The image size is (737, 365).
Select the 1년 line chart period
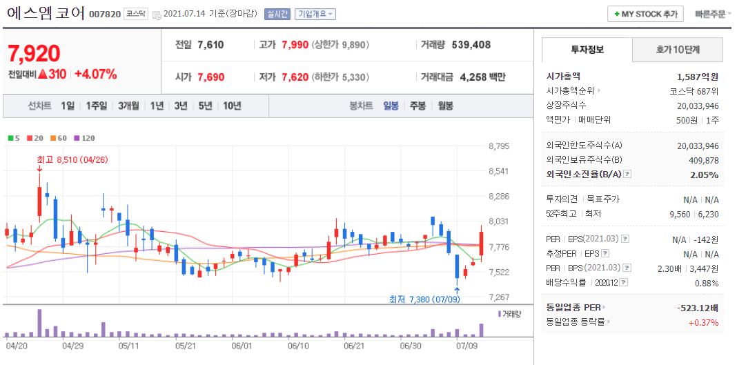pos(157,106)
